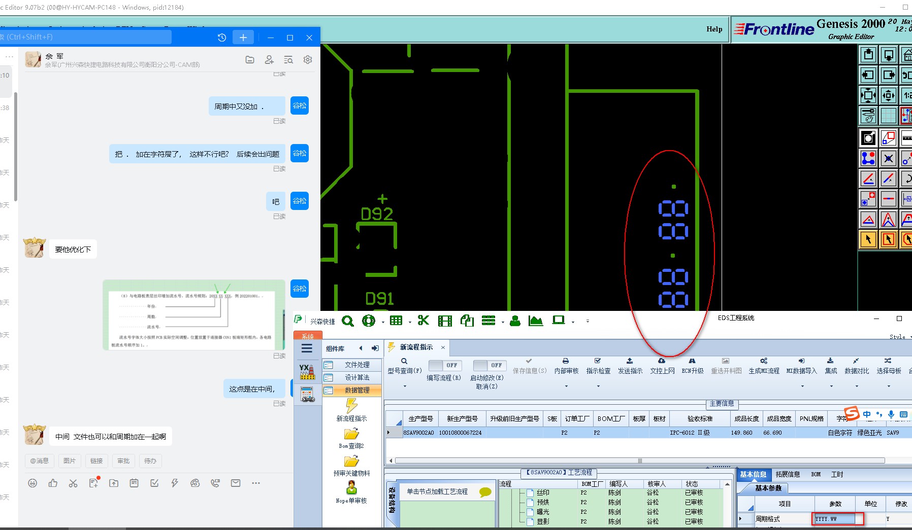
Task: Select 设计算法 in component library
Action: click(x=352, y=377)
